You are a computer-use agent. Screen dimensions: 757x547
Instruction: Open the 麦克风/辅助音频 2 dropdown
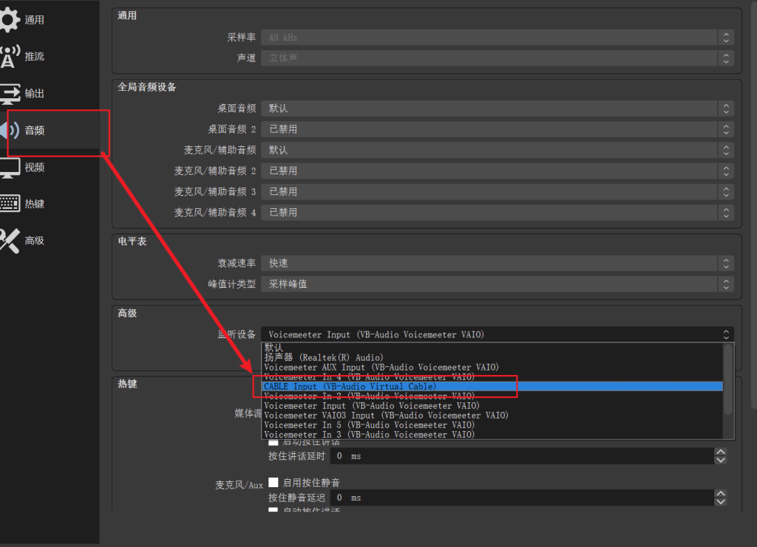click(x=498, y=171)
